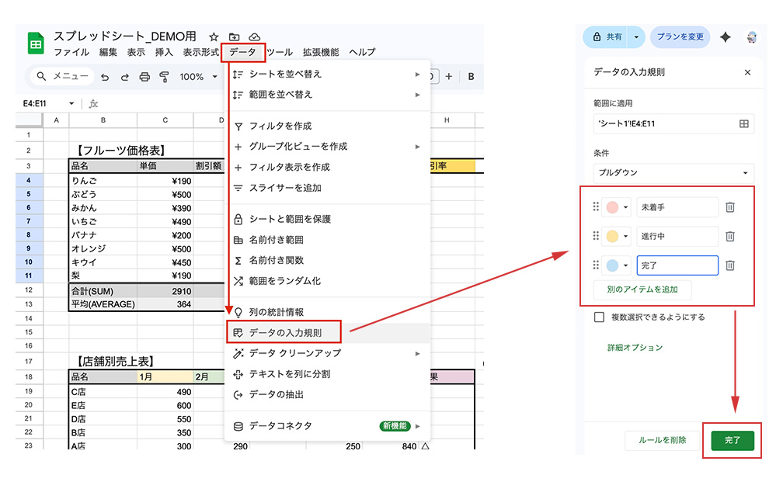The image size is (783, 482).
Task: Expand the zoom 100% dropdown
Action: [x=199, y=77]
